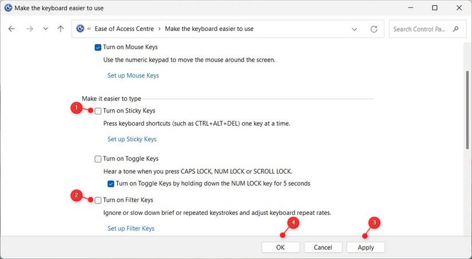Click the Ease of Access address bar icon

(81, 29)
